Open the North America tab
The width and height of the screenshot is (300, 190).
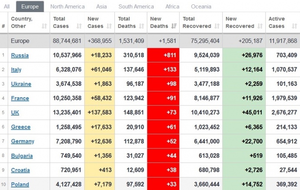67,7
